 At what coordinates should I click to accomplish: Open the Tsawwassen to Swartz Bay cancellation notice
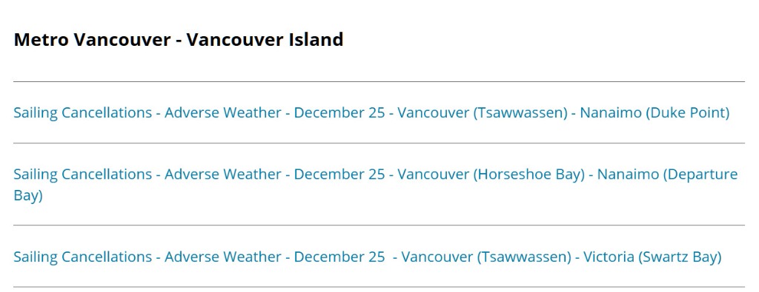click(368, 257)
